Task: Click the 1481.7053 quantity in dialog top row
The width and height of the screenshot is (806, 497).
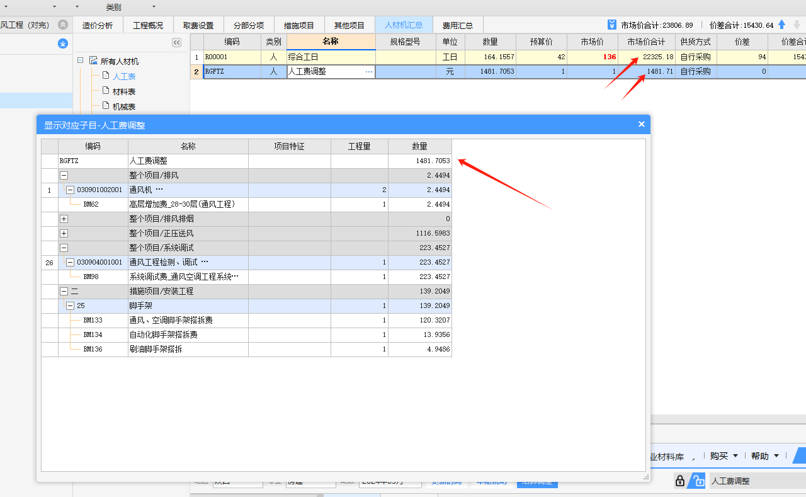Action: click(x=419, y=161)
